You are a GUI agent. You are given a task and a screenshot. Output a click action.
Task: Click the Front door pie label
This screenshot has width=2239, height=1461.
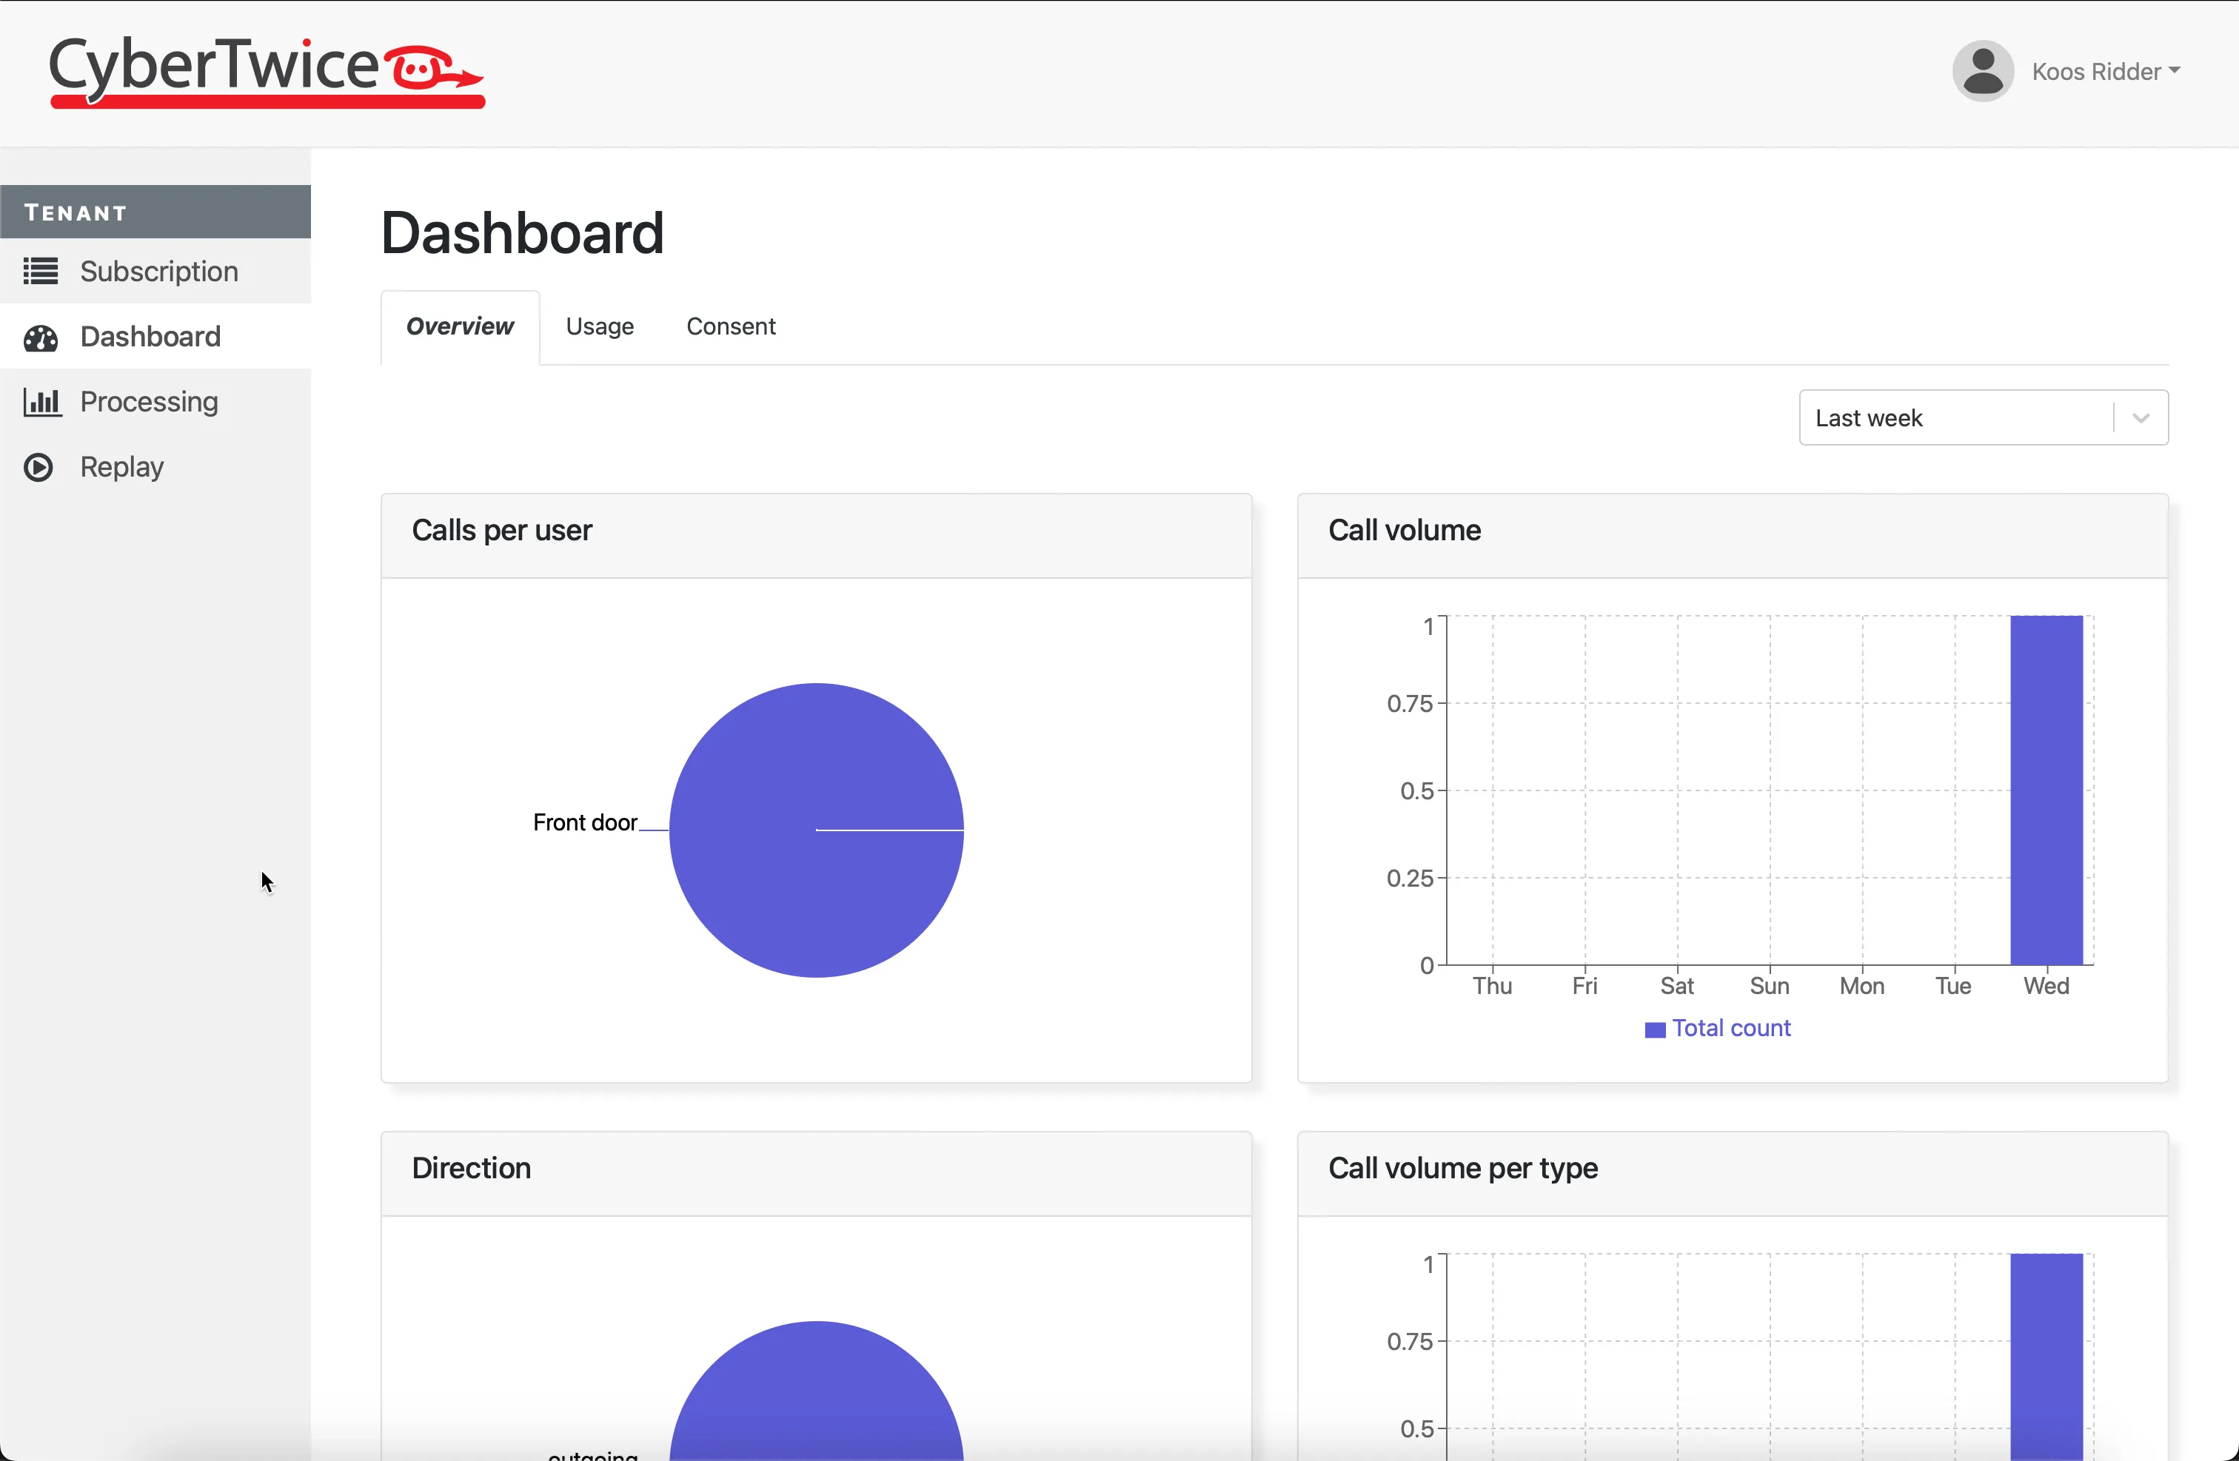click(x=585, y=822)
